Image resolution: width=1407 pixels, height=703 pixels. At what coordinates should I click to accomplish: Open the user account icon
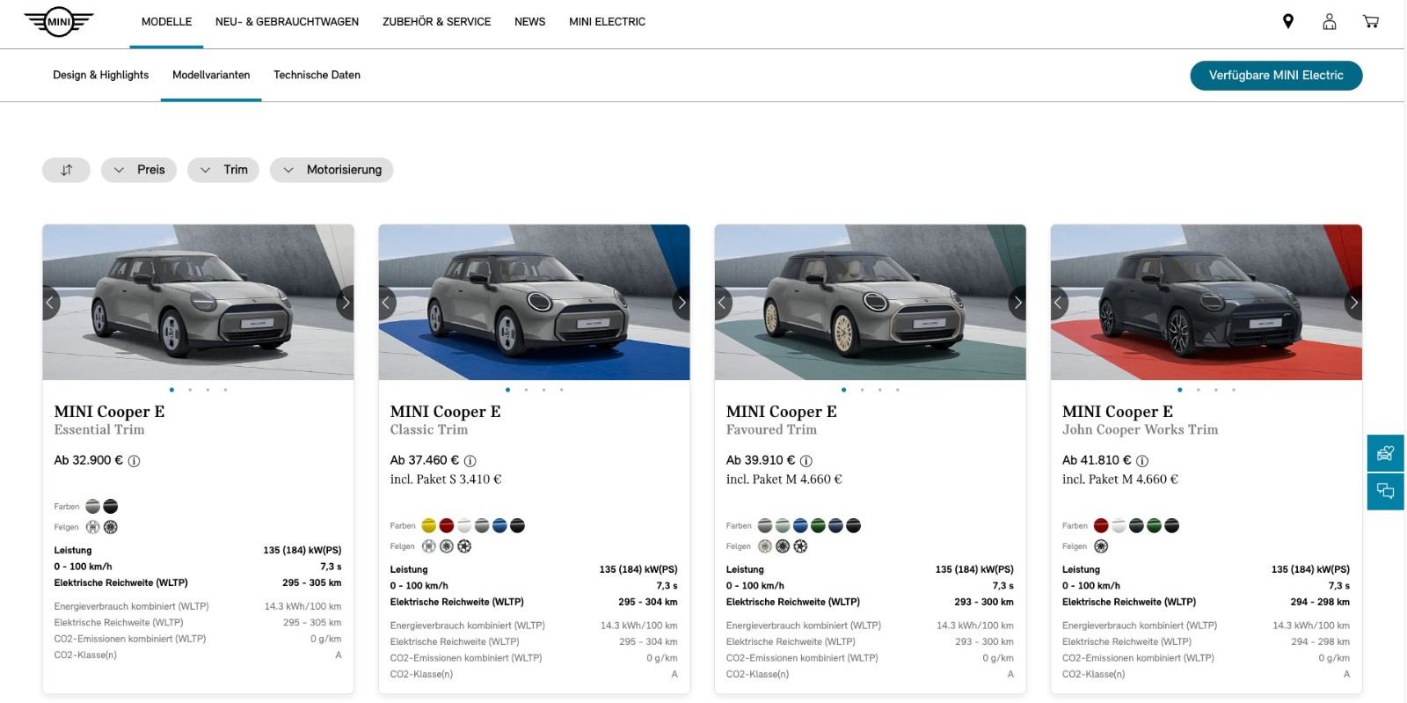coord(1330,22)
